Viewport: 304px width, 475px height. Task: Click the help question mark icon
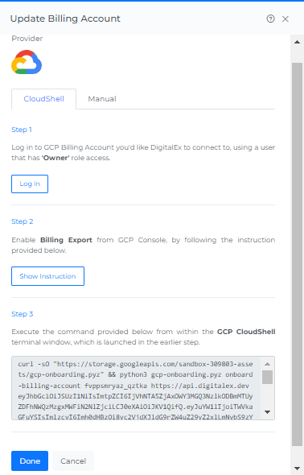270,19
